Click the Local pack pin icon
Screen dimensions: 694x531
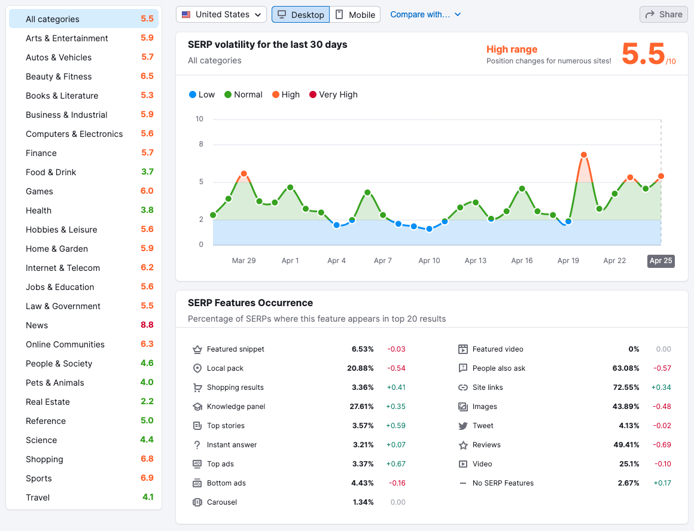(x=197, y=368)
